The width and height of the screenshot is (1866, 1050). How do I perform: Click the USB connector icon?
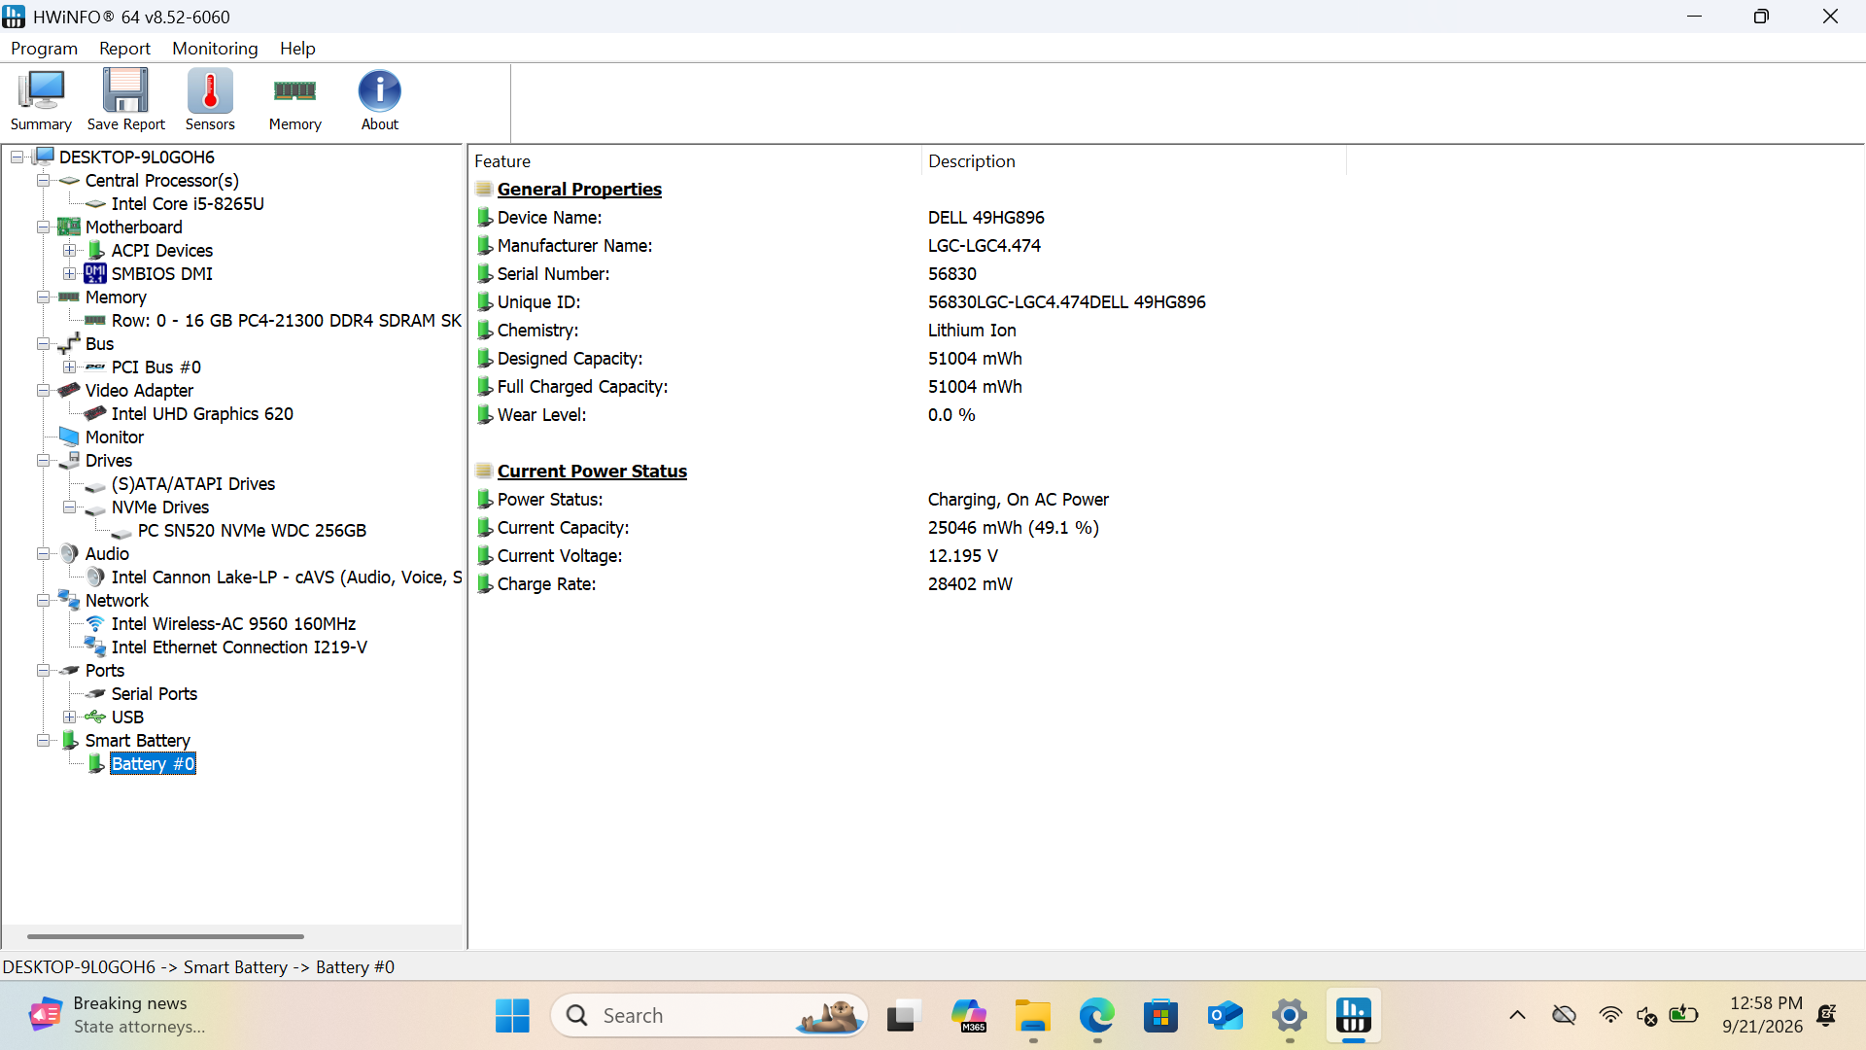[x=95, y=717]
